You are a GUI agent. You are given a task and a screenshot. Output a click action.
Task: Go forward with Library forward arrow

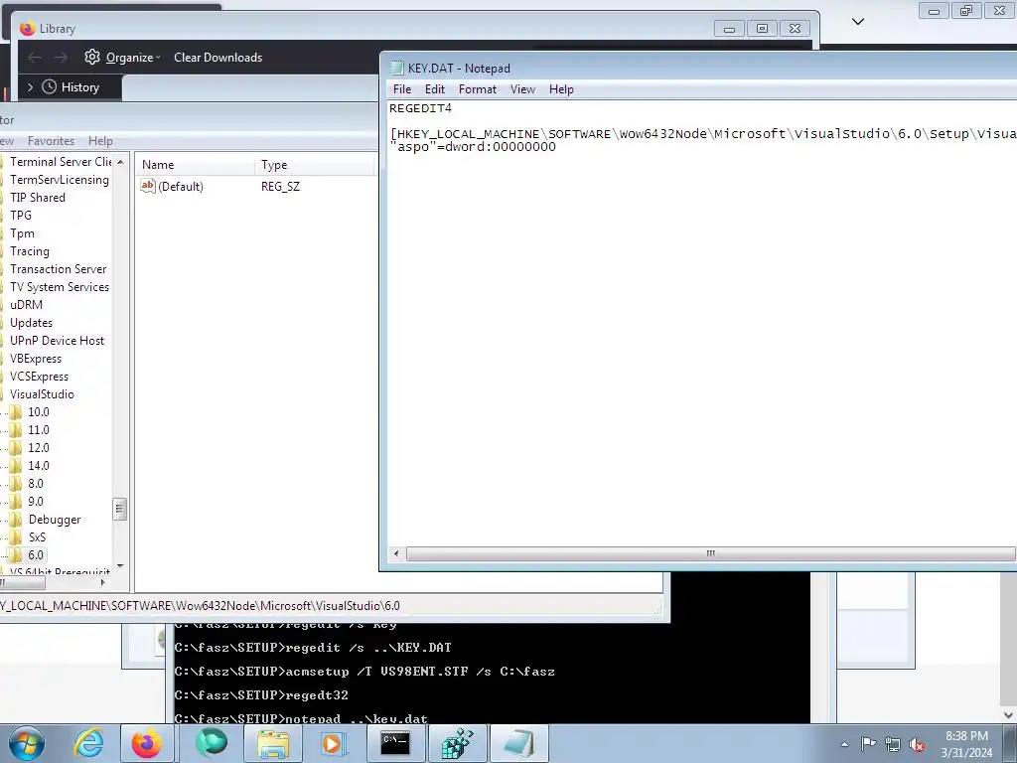[x=61, y=57]
